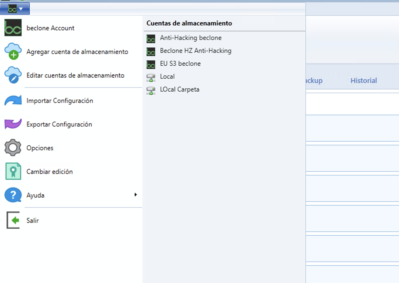Open Opciones menu entry

(40, 148)
